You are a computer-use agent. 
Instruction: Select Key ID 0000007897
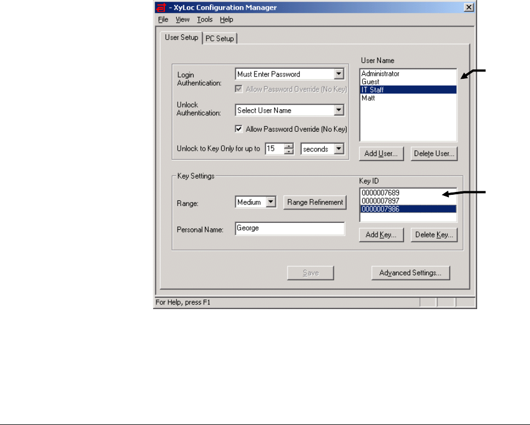[408, 201]
